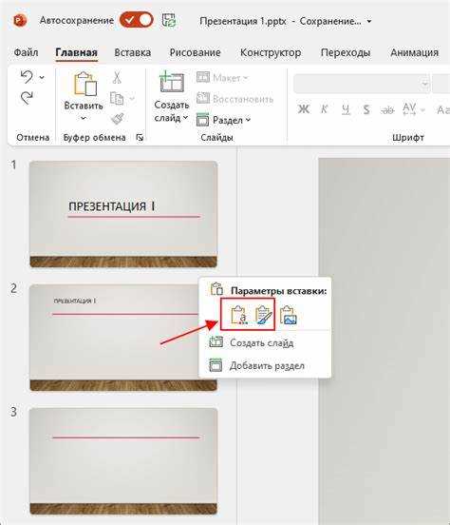Select slide 3 thumbnail
The height and width of the screenshot is (525, 450).
[123, 461]
